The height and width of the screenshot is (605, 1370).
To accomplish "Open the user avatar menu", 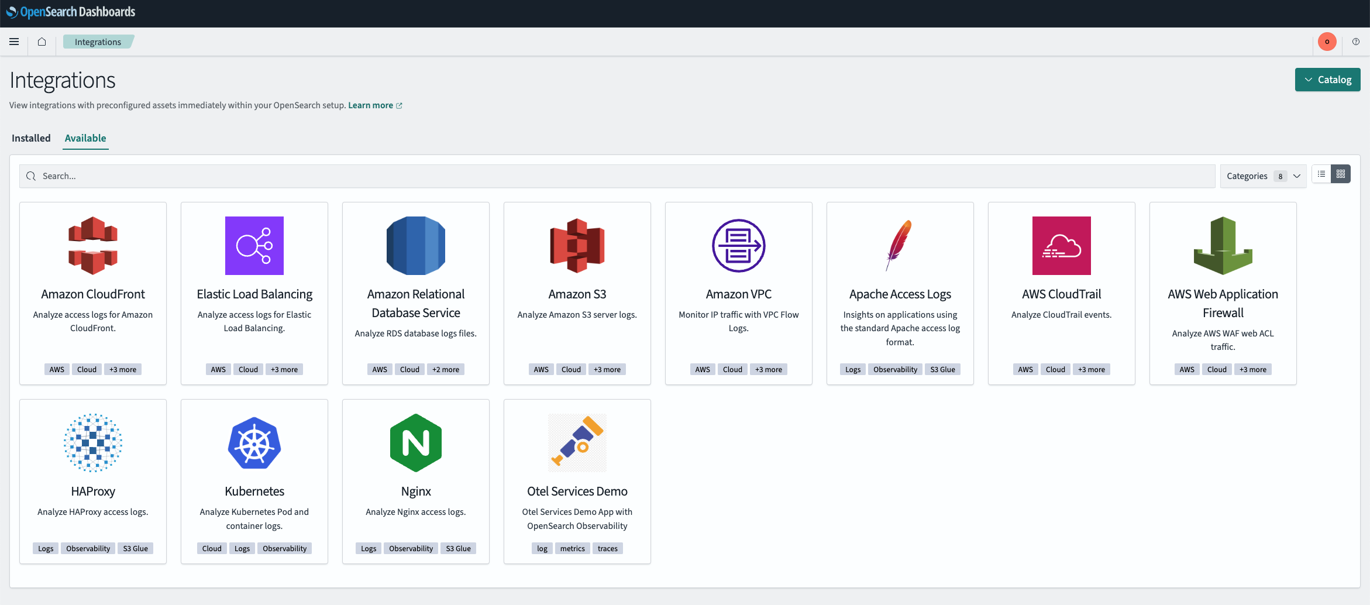I will pyautogui.click(x=1327, y=42).
